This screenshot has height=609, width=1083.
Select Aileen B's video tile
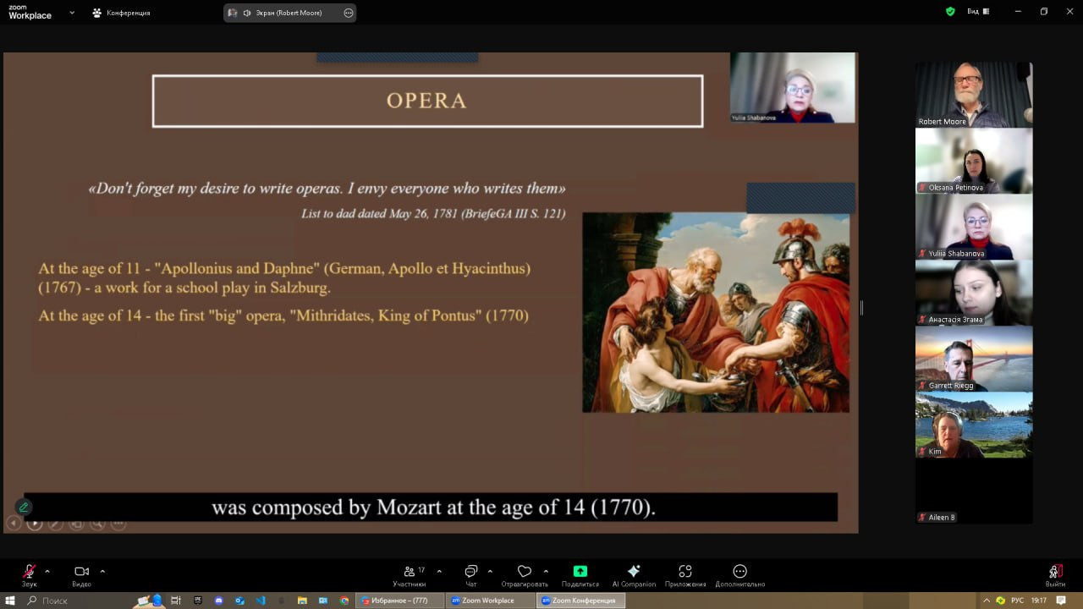click(974, 491)
